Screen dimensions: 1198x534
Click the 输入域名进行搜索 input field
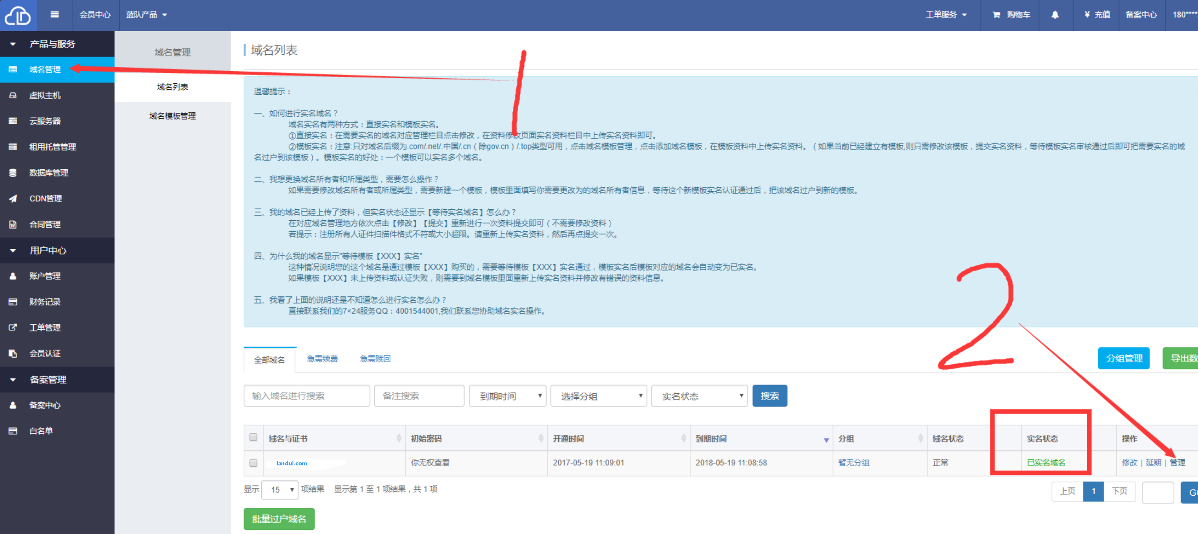pyautogui.click(x=306, y=396)
